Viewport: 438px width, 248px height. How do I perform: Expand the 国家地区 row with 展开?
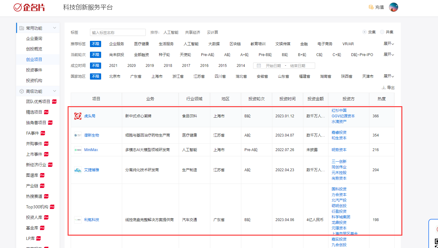tap(389, 76)
